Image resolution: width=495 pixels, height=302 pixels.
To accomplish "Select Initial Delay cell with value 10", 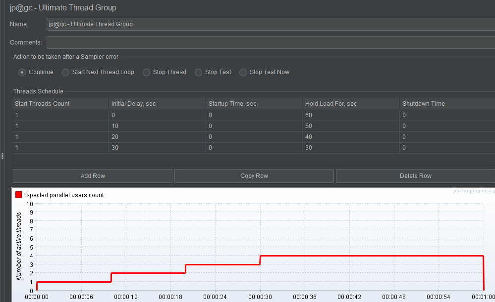I will pyautogui.click(x=157, y=126).
